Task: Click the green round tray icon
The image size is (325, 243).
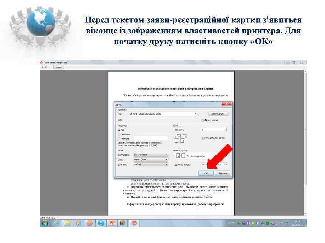Action: 268,223
